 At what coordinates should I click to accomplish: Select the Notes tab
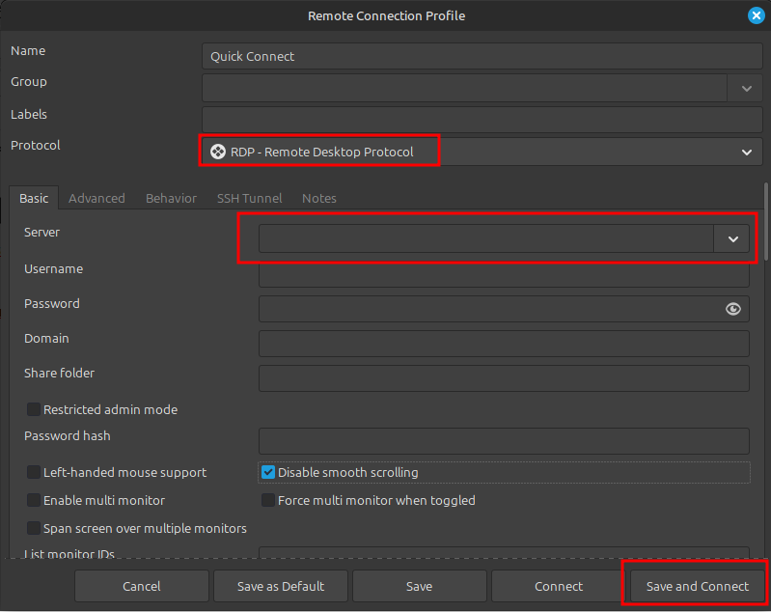point(319,198)
